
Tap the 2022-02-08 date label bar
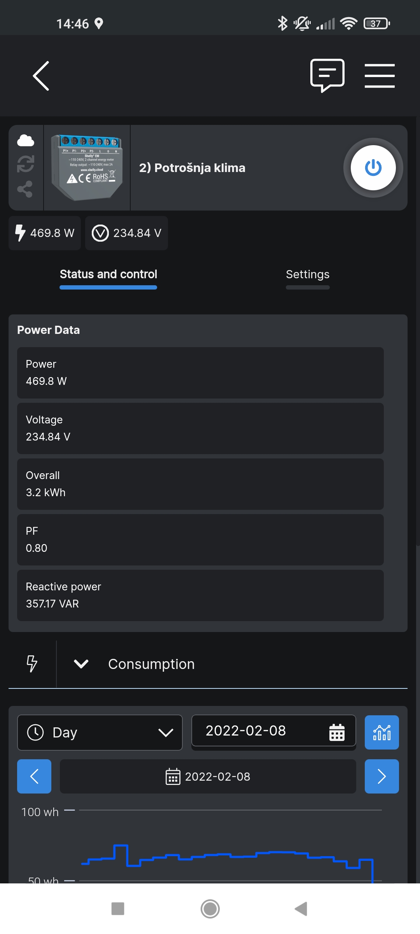click(208, 776)
